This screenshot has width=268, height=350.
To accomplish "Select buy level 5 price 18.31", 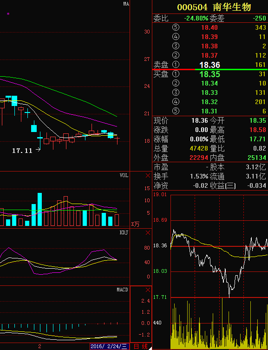I will pos(209,111).
